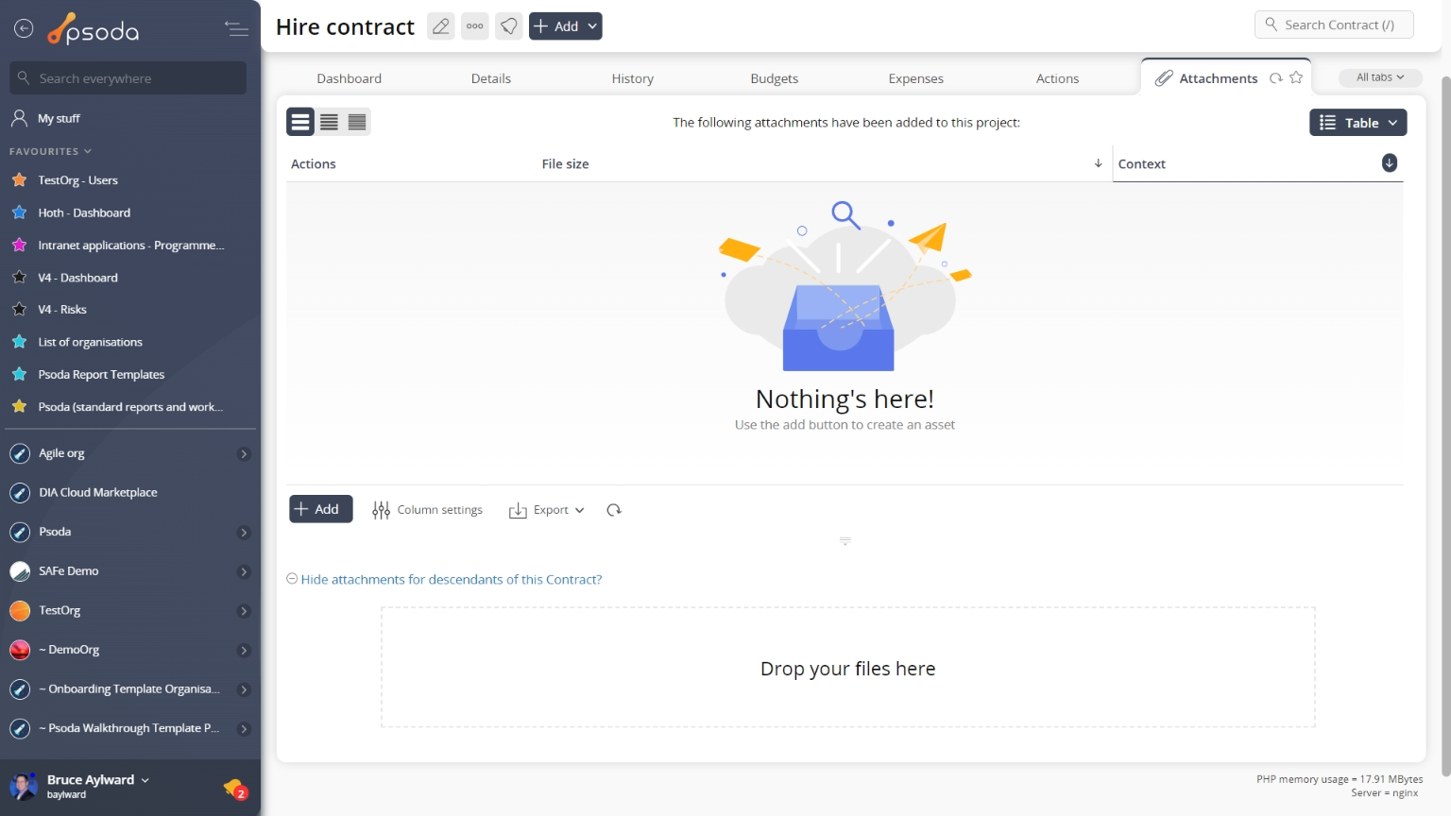Image resolution: width=1451 pixels, height=816 pixels.
Task: Open Bruce Aylward user menu
Action: coord(98,780)
